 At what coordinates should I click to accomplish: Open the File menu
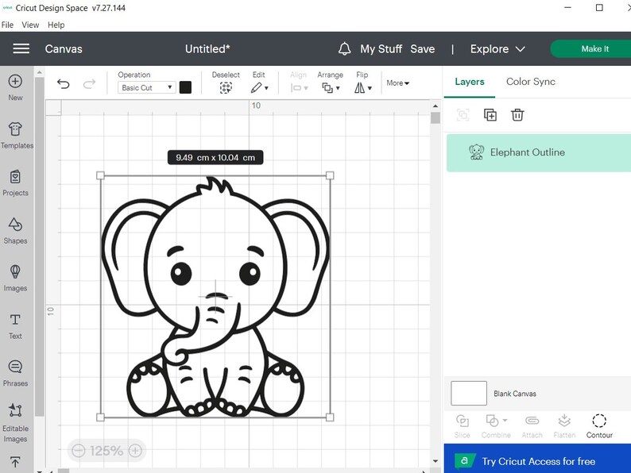pos(7,25)
